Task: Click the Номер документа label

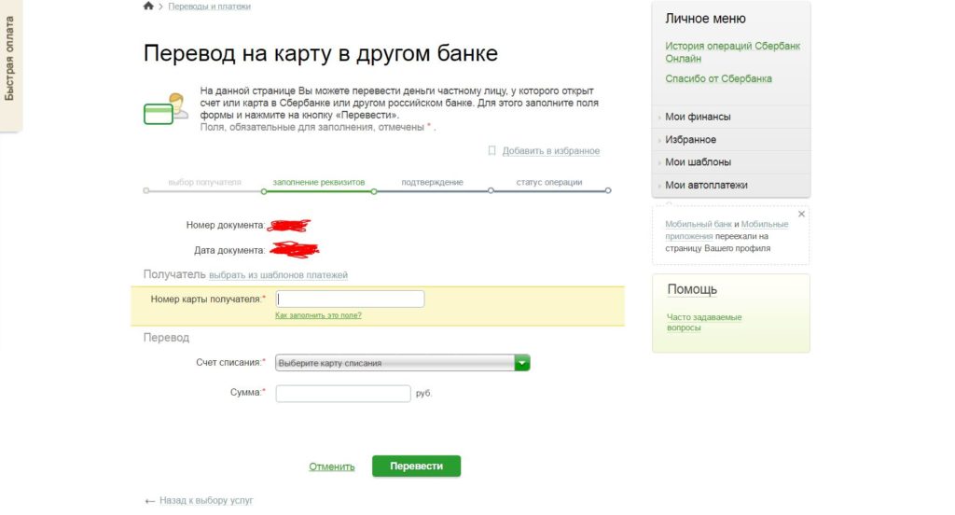Action: click(226, 225)
